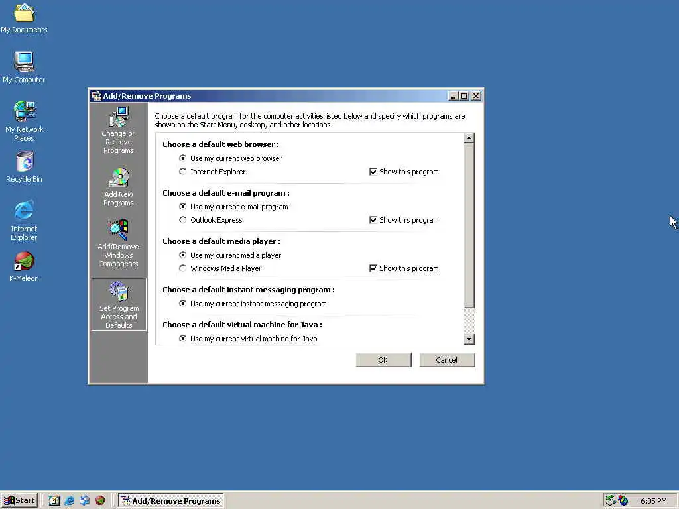Choose Windows Media Player as default
679x509 pixels.
[220, 269]
